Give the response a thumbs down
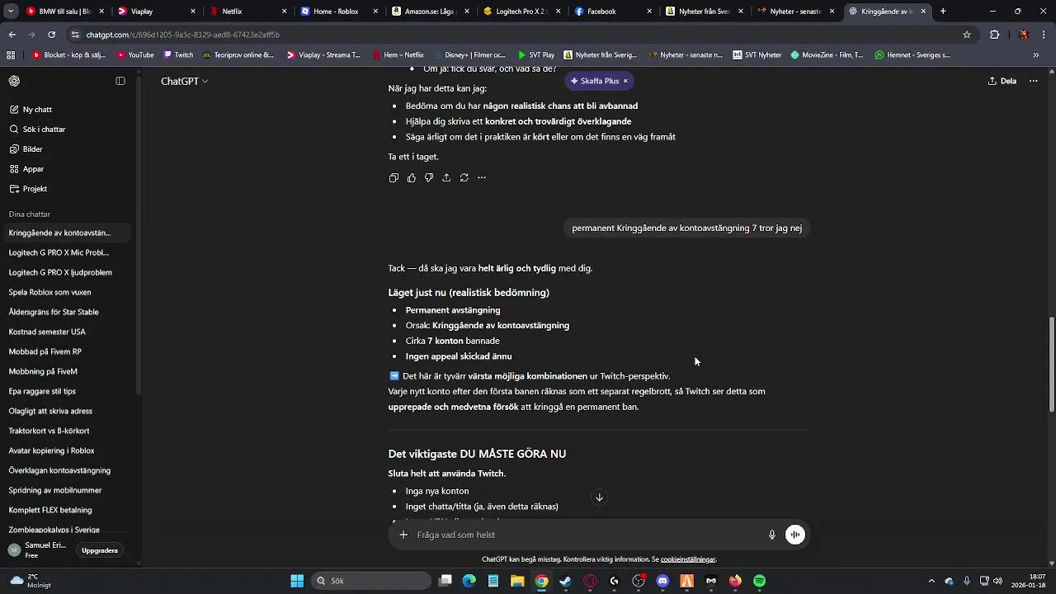The height and width of the screenshot is (594, 1056). [x=429, y=177]
